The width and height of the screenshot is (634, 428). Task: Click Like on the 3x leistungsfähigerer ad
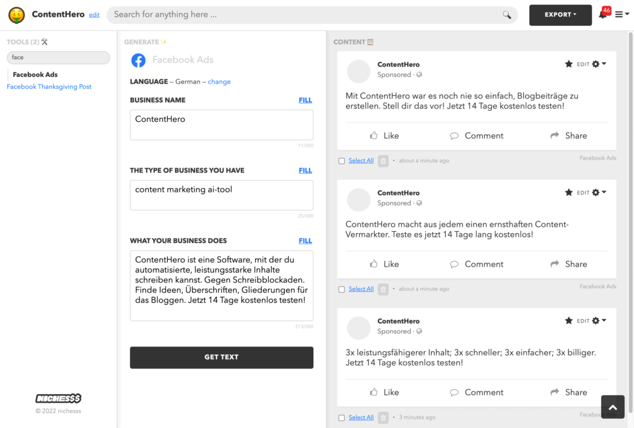(x=384, y=393)
